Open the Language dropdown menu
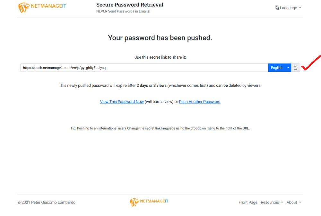This screenshot has width=321, height=216. [x=288, y=8]
